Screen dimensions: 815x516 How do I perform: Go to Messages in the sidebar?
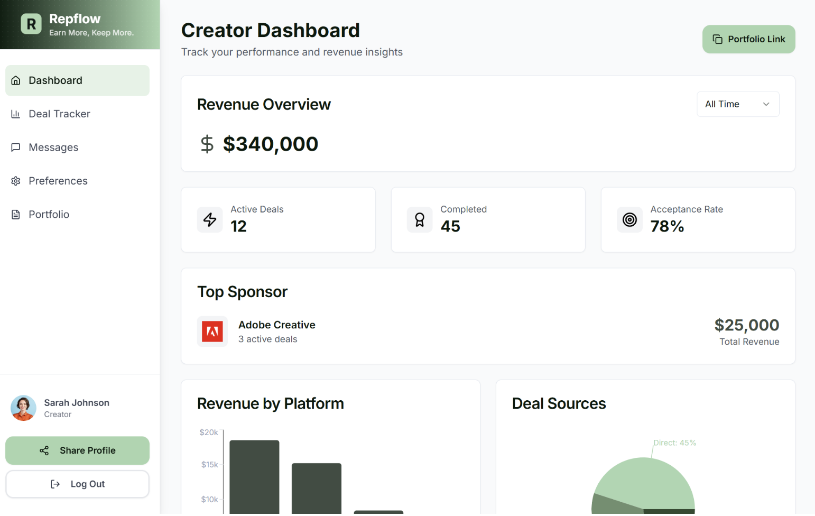[x=53, y=148]
